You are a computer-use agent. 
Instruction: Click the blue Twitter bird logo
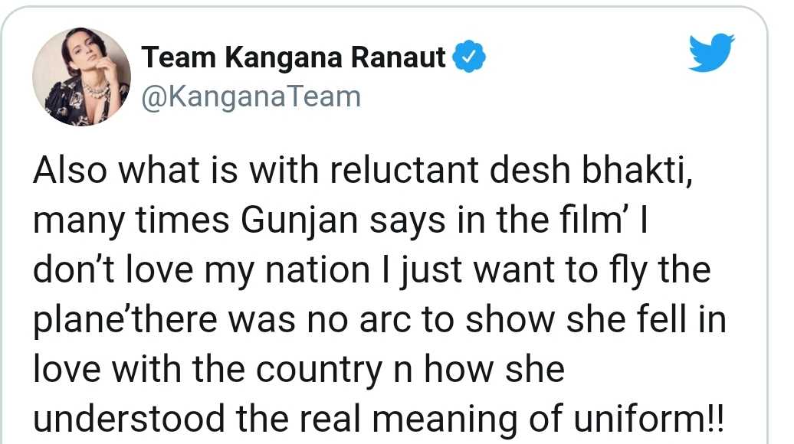pyautogui.click(x=712, y=53)
